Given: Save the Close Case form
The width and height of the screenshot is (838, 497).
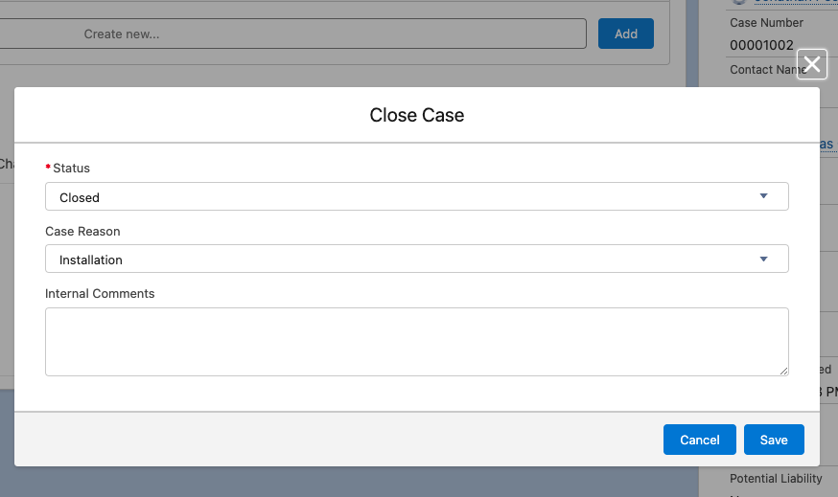Looking at the screenshot, I should 774,440.
